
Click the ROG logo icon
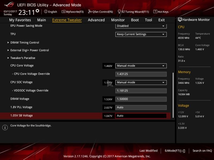9,5
